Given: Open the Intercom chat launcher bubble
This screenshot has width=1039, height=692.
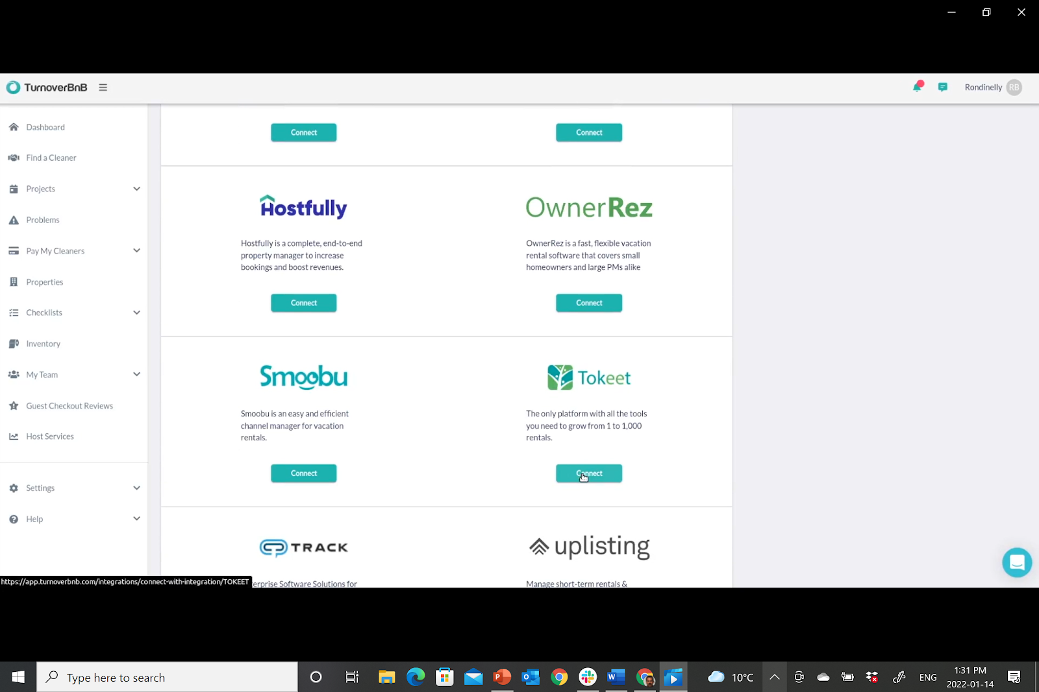Looking at the screenshot, I should click(x=1017, y=562).
